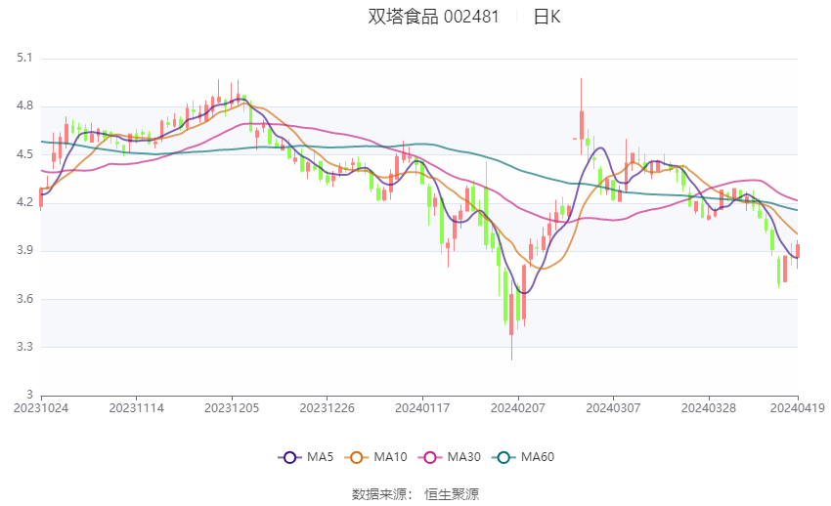Toggle the MA30 legend label text
Image resolution: width=831 pixels, height=506 pixels.
click(463, 457)
